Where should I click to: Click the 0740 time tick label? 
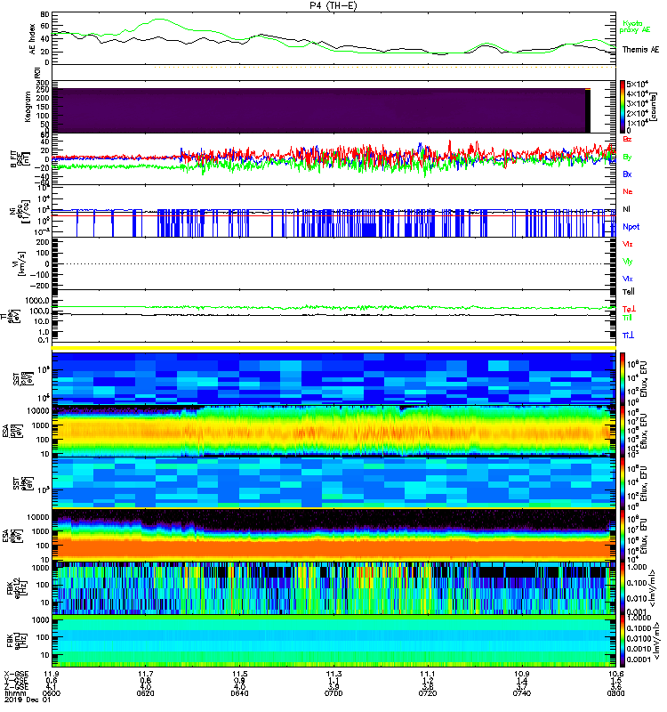(521, 694)
